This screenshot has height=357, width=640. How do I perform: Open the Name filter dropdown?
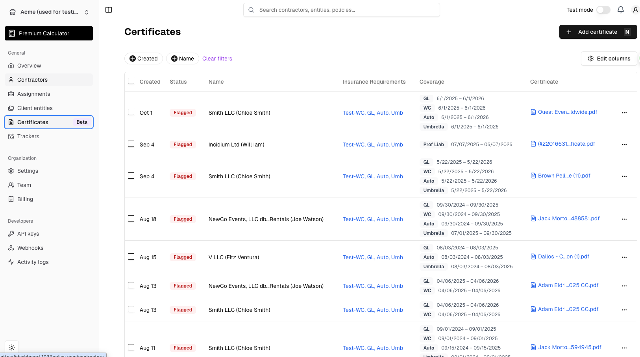click(x=183, y=59)
